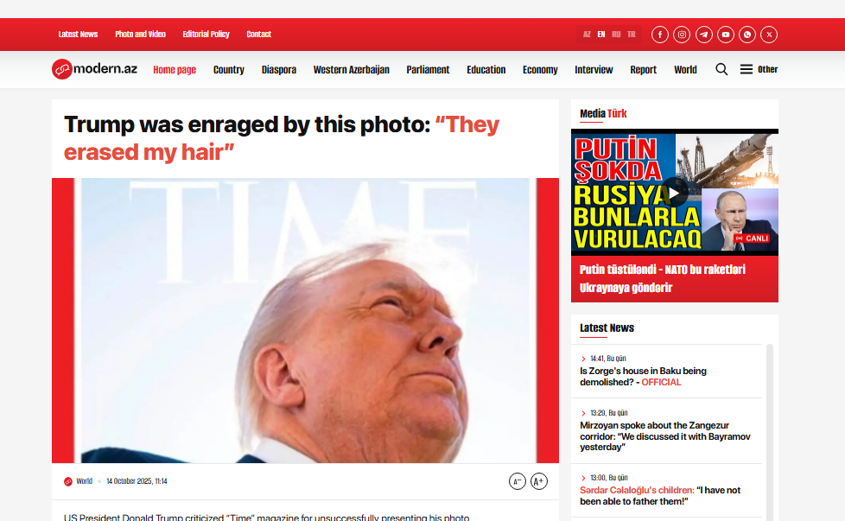This screenshot has width=845, height=521.
Task: Open the X (Twitter) icon
Action: coord(769,35)
